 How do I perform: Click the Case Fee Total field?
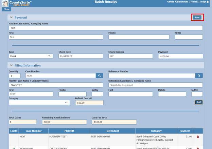(x=114, y=122)
